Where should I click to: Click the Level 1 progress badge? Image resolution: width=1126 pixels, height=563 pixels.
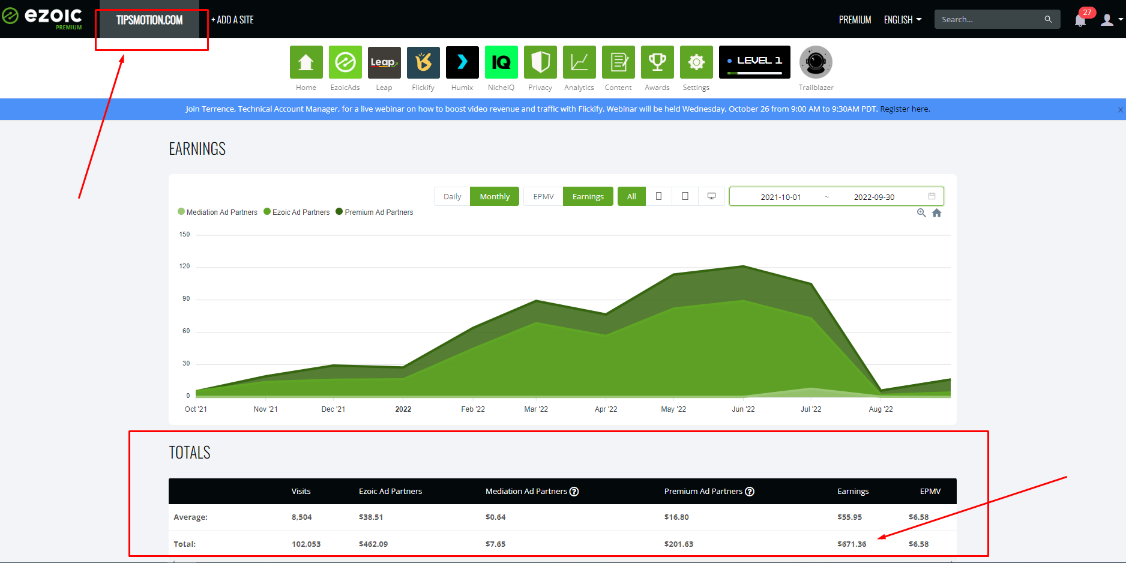pos(754,62)
